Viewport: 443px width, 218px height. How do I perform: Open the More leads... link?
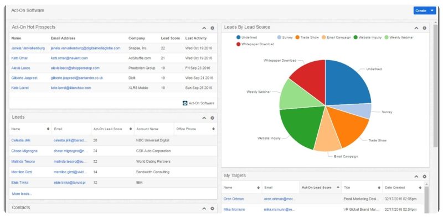click(22, 194)
